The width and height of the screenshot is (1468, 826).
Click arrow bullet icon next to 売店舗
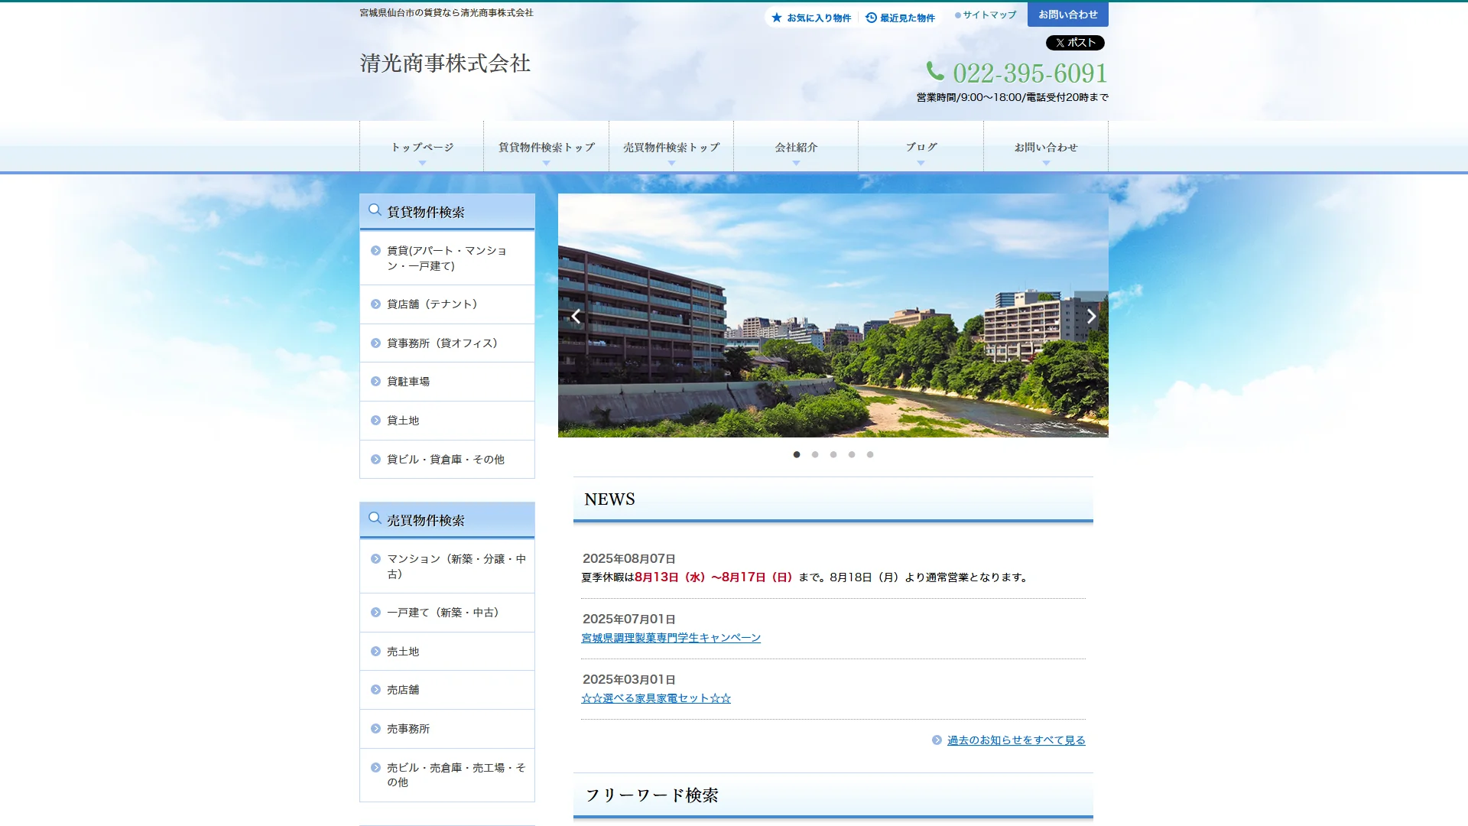375,689
